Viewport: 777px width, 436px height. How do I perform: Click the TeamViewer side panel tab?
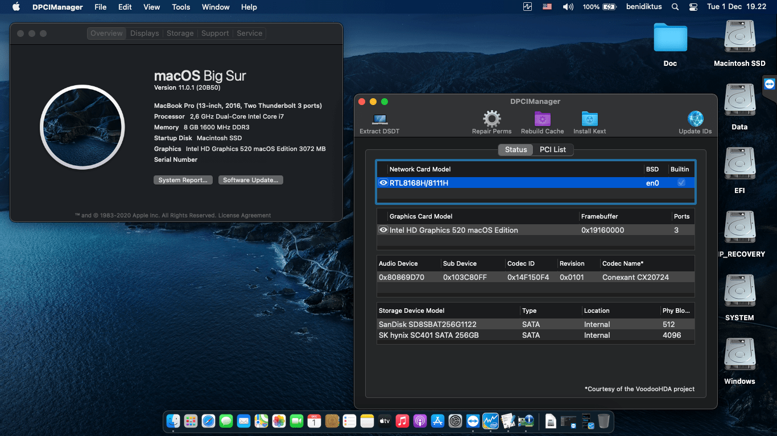click(770, 84)
